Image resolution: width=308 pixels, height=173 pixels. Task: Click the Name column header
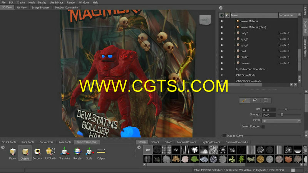click(254, 15)
